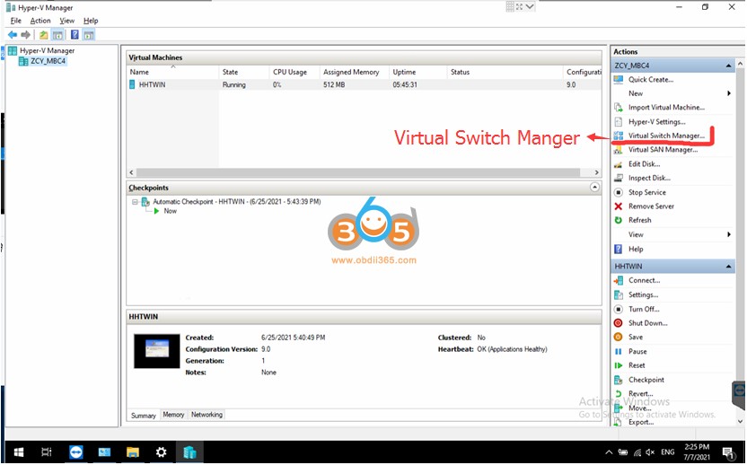Create a Checkpoint for HHTWIN
This screenshot has width=747, height=465.
pos(646,380)
